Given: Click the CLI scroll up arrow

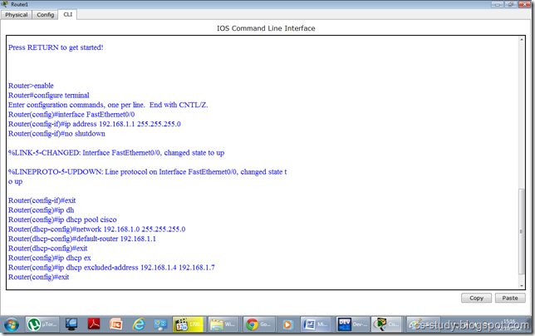Looking at the screenshot, I should 522,40.
